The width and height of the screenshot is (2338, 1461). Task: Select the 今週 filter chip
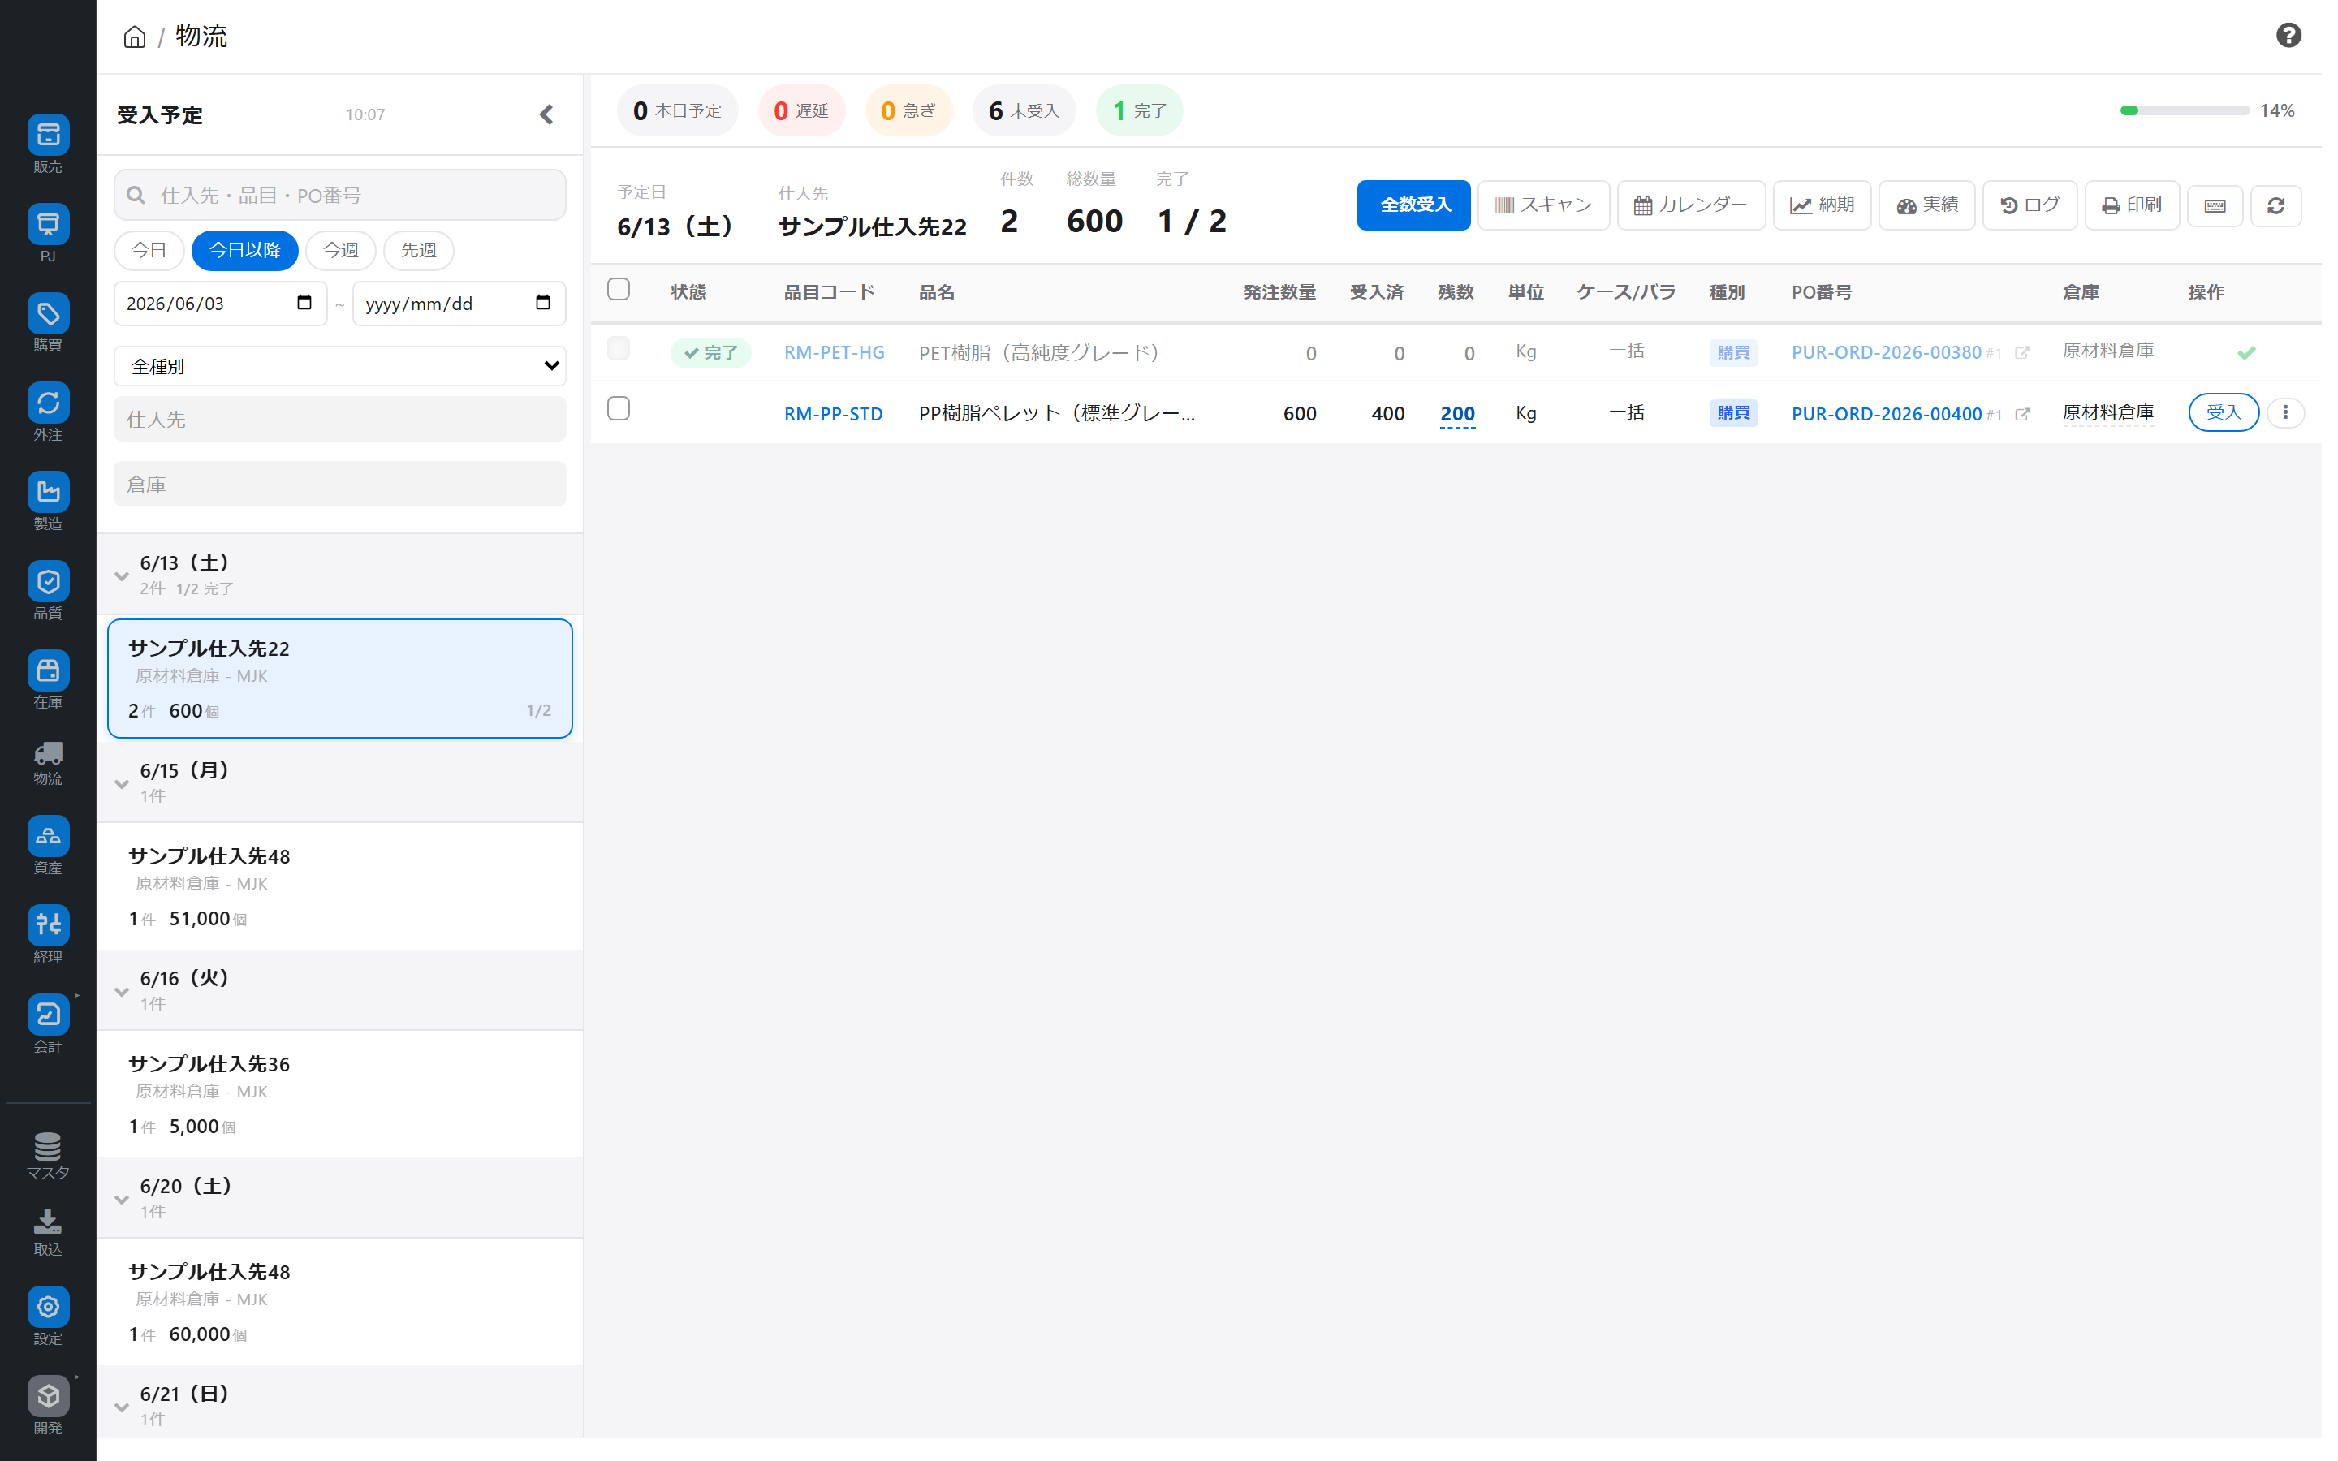click(340, 250)
